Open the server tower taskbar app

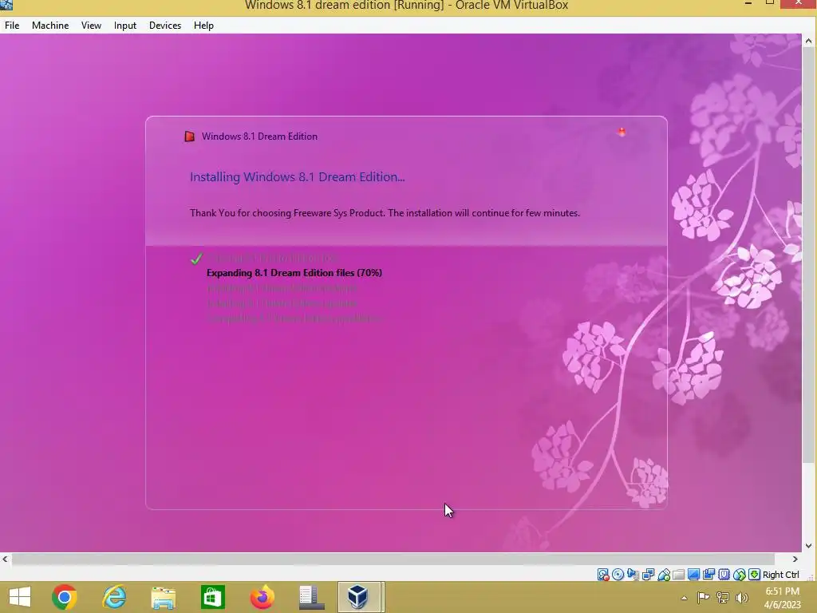point(312,597)
